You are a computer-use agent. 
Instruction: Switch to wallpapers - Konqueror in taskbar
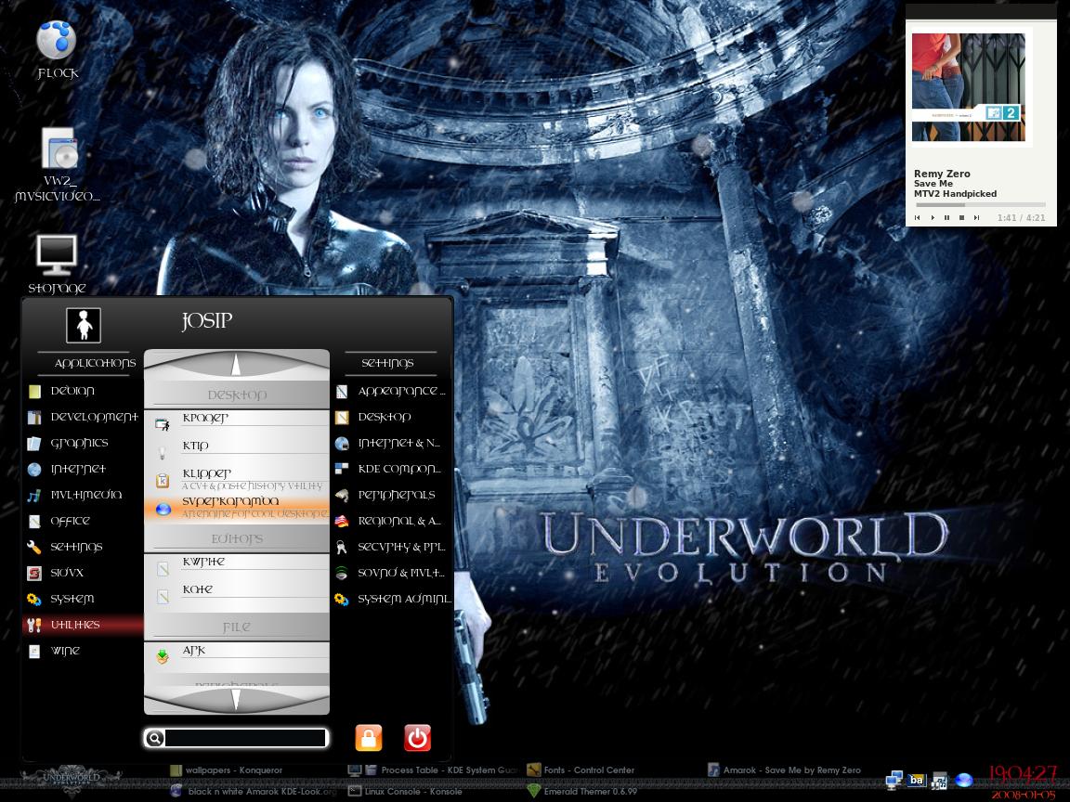227,770
